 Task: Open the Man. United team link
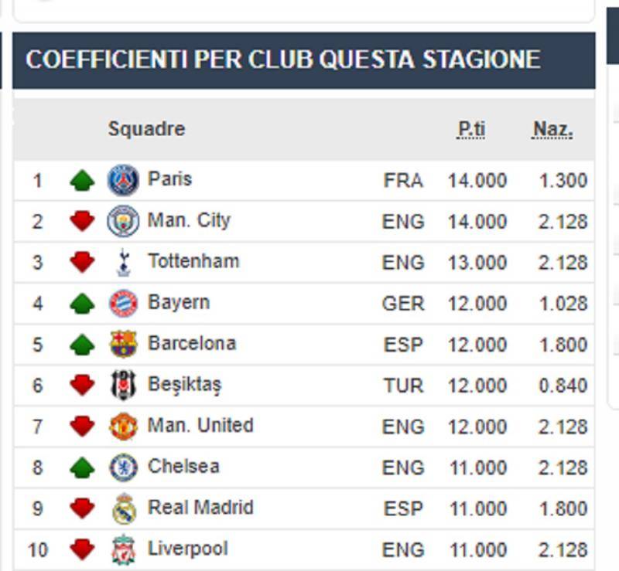tap(200, 425)
